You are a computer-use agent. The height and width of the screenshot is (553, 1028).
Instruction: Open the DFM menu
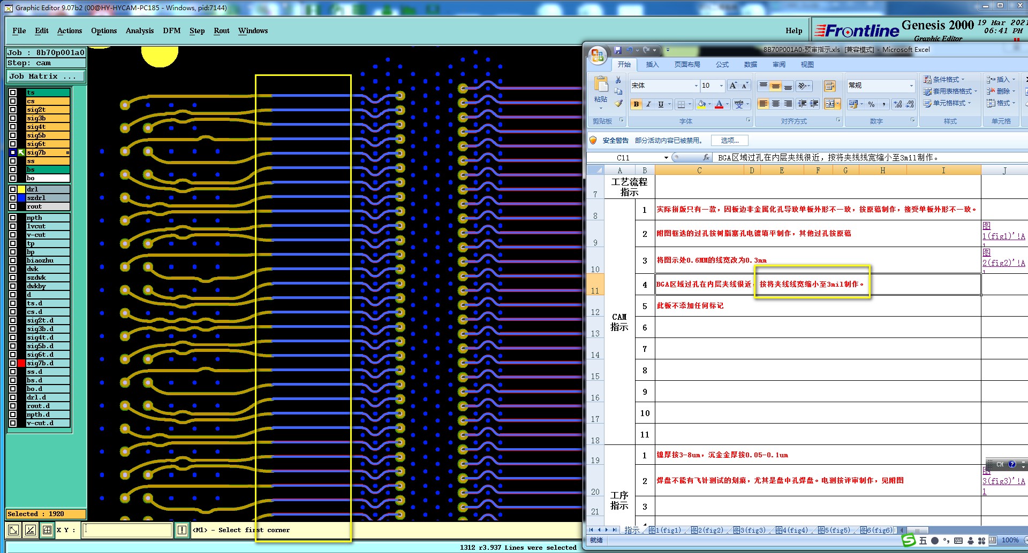pyautogui.click(x=171, y=30)
